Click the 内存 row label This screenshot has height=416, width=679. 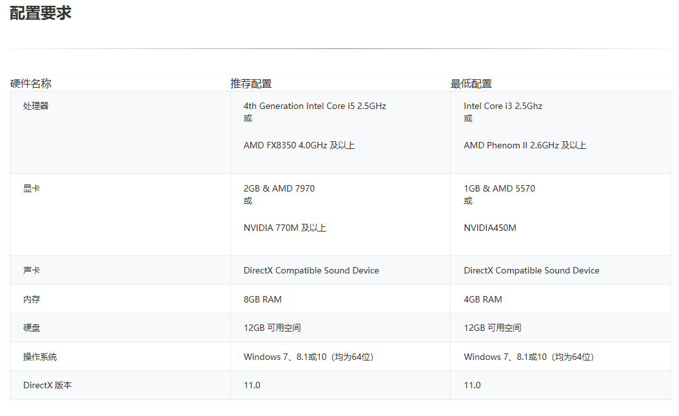tap(32, 299)
